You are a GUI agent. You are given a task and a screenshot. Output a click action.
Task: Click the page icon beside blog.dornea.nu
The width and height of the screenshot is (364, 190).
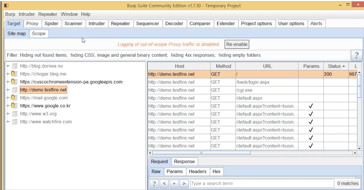coord(15,66)
